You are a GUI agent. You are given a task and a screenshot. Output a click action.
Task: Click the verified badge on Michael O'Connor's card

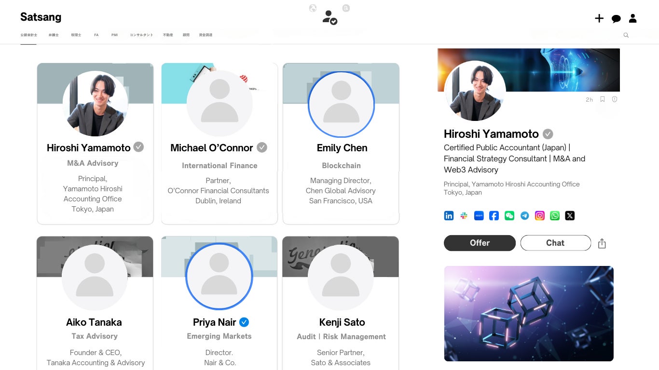click(x=262, y=147)
